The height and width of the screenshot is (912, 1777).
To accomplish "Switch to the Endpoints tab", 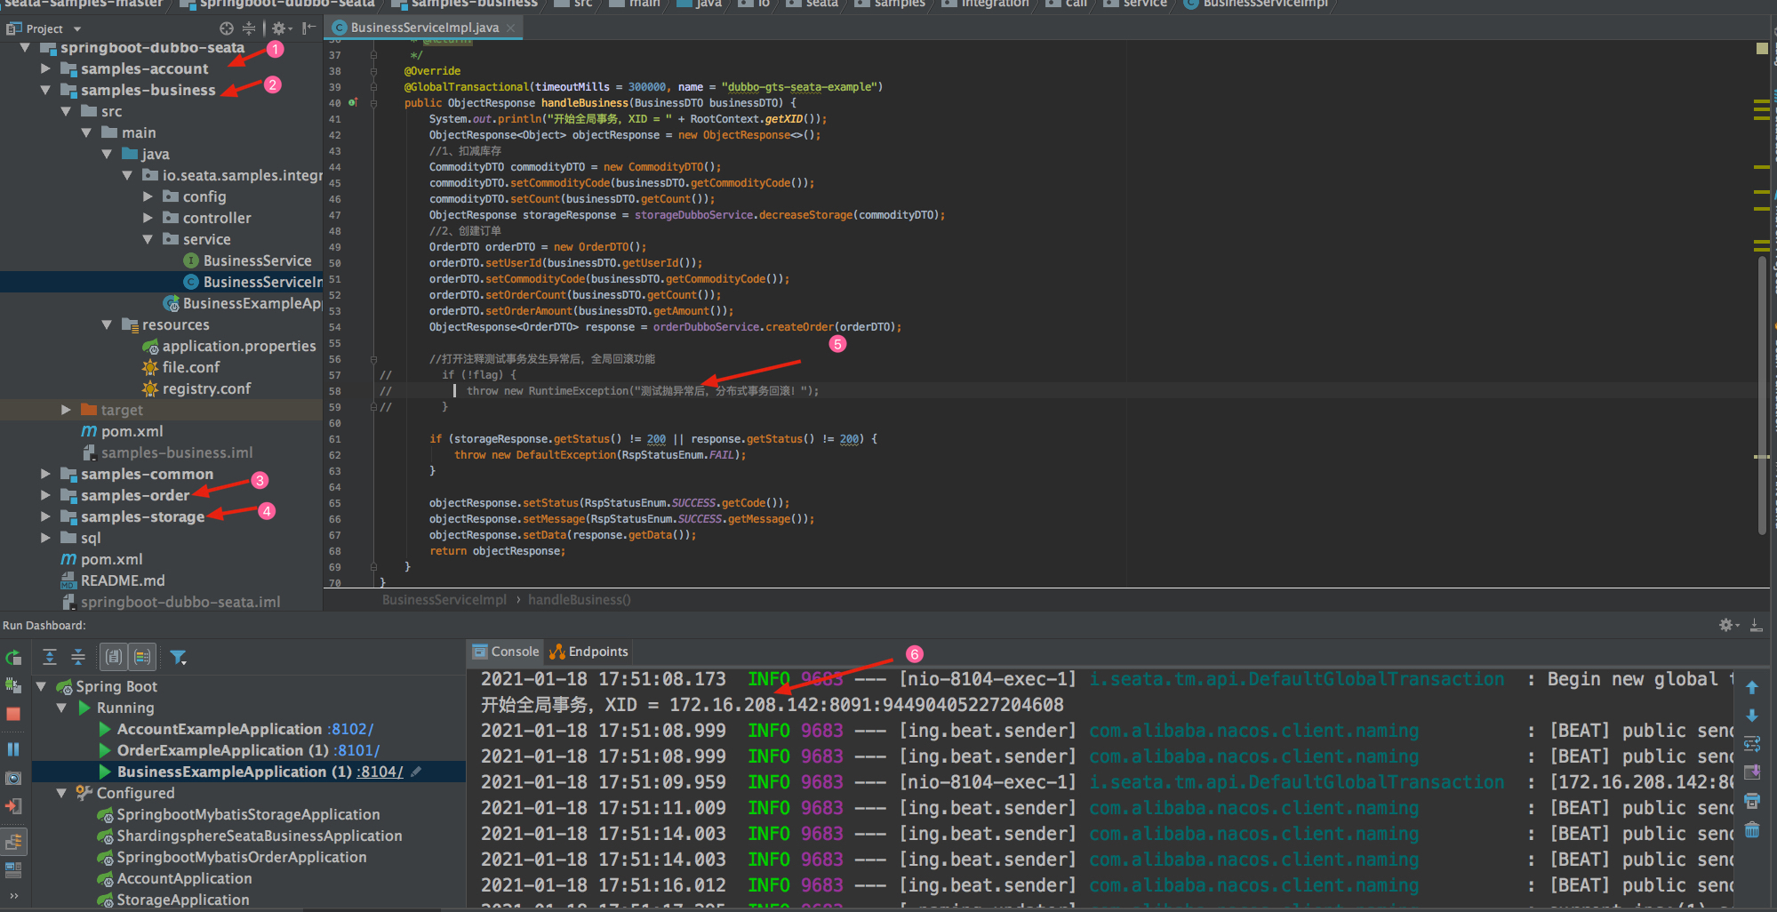I will point(588,652).
